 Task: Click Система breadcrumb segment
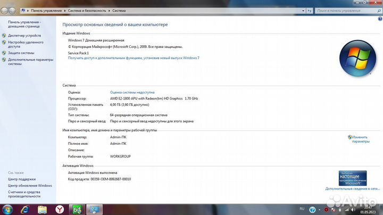tap(119, 11)
